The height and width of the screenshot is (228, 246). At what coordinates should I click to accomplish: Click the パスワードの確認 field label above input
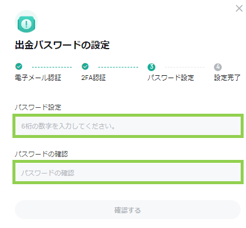(41, 154)
